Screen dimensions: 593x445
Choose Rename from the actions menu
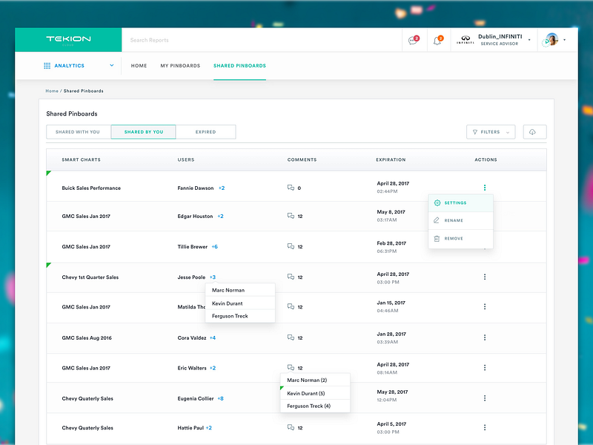[x=460, y=220]
